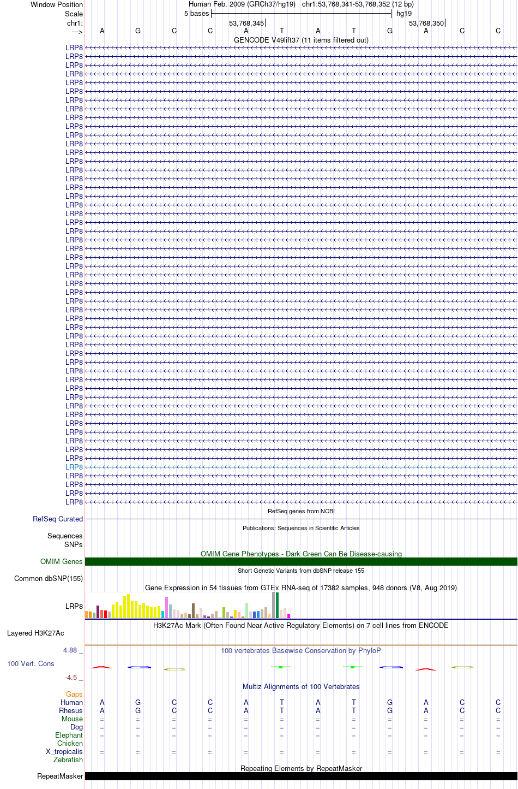Select the Human alignment row label
This screenshot has height=789, width=518.
pyautogui.click(x=72, y=703)
